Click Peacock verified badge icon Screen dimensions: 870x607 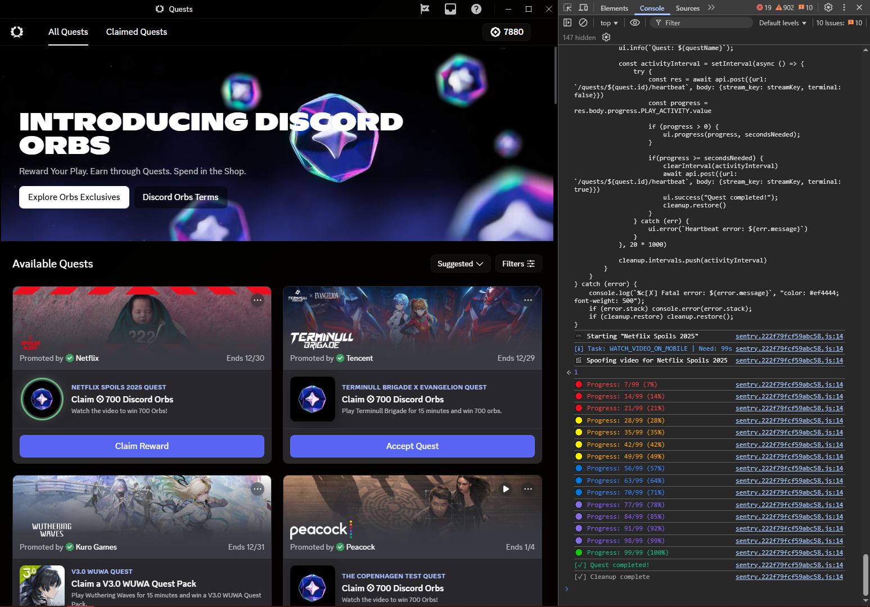[340, 547]
